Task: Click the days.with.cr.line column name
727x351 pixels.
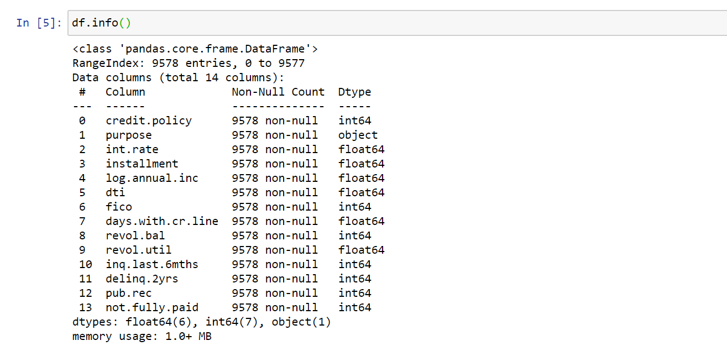Action: tap(162, 222)
